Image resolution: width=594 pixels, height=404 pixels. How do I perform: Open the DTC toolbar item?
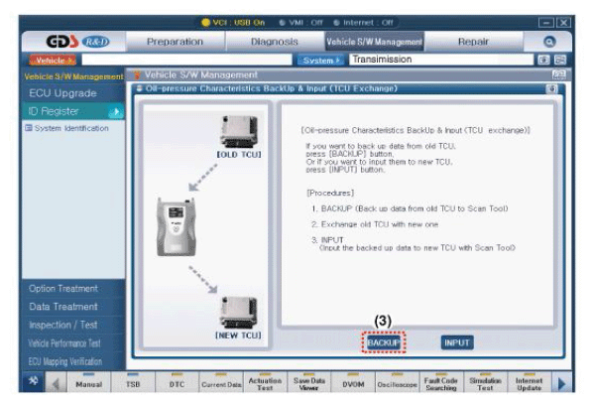[x=177, y=383]
